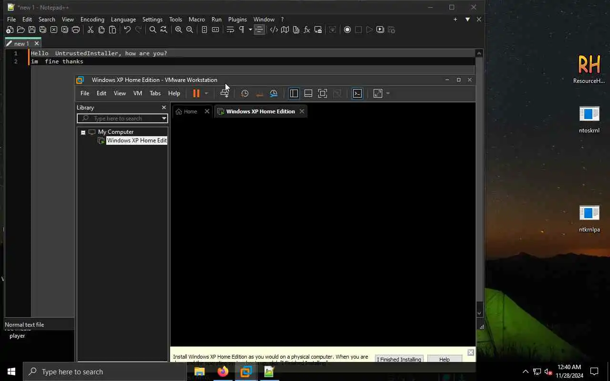Viewport: 610px width, 381px height.
Task: Zoom in using Notepad++ toolbar icon
Action: pyautogui.click(x=178, y=30)
